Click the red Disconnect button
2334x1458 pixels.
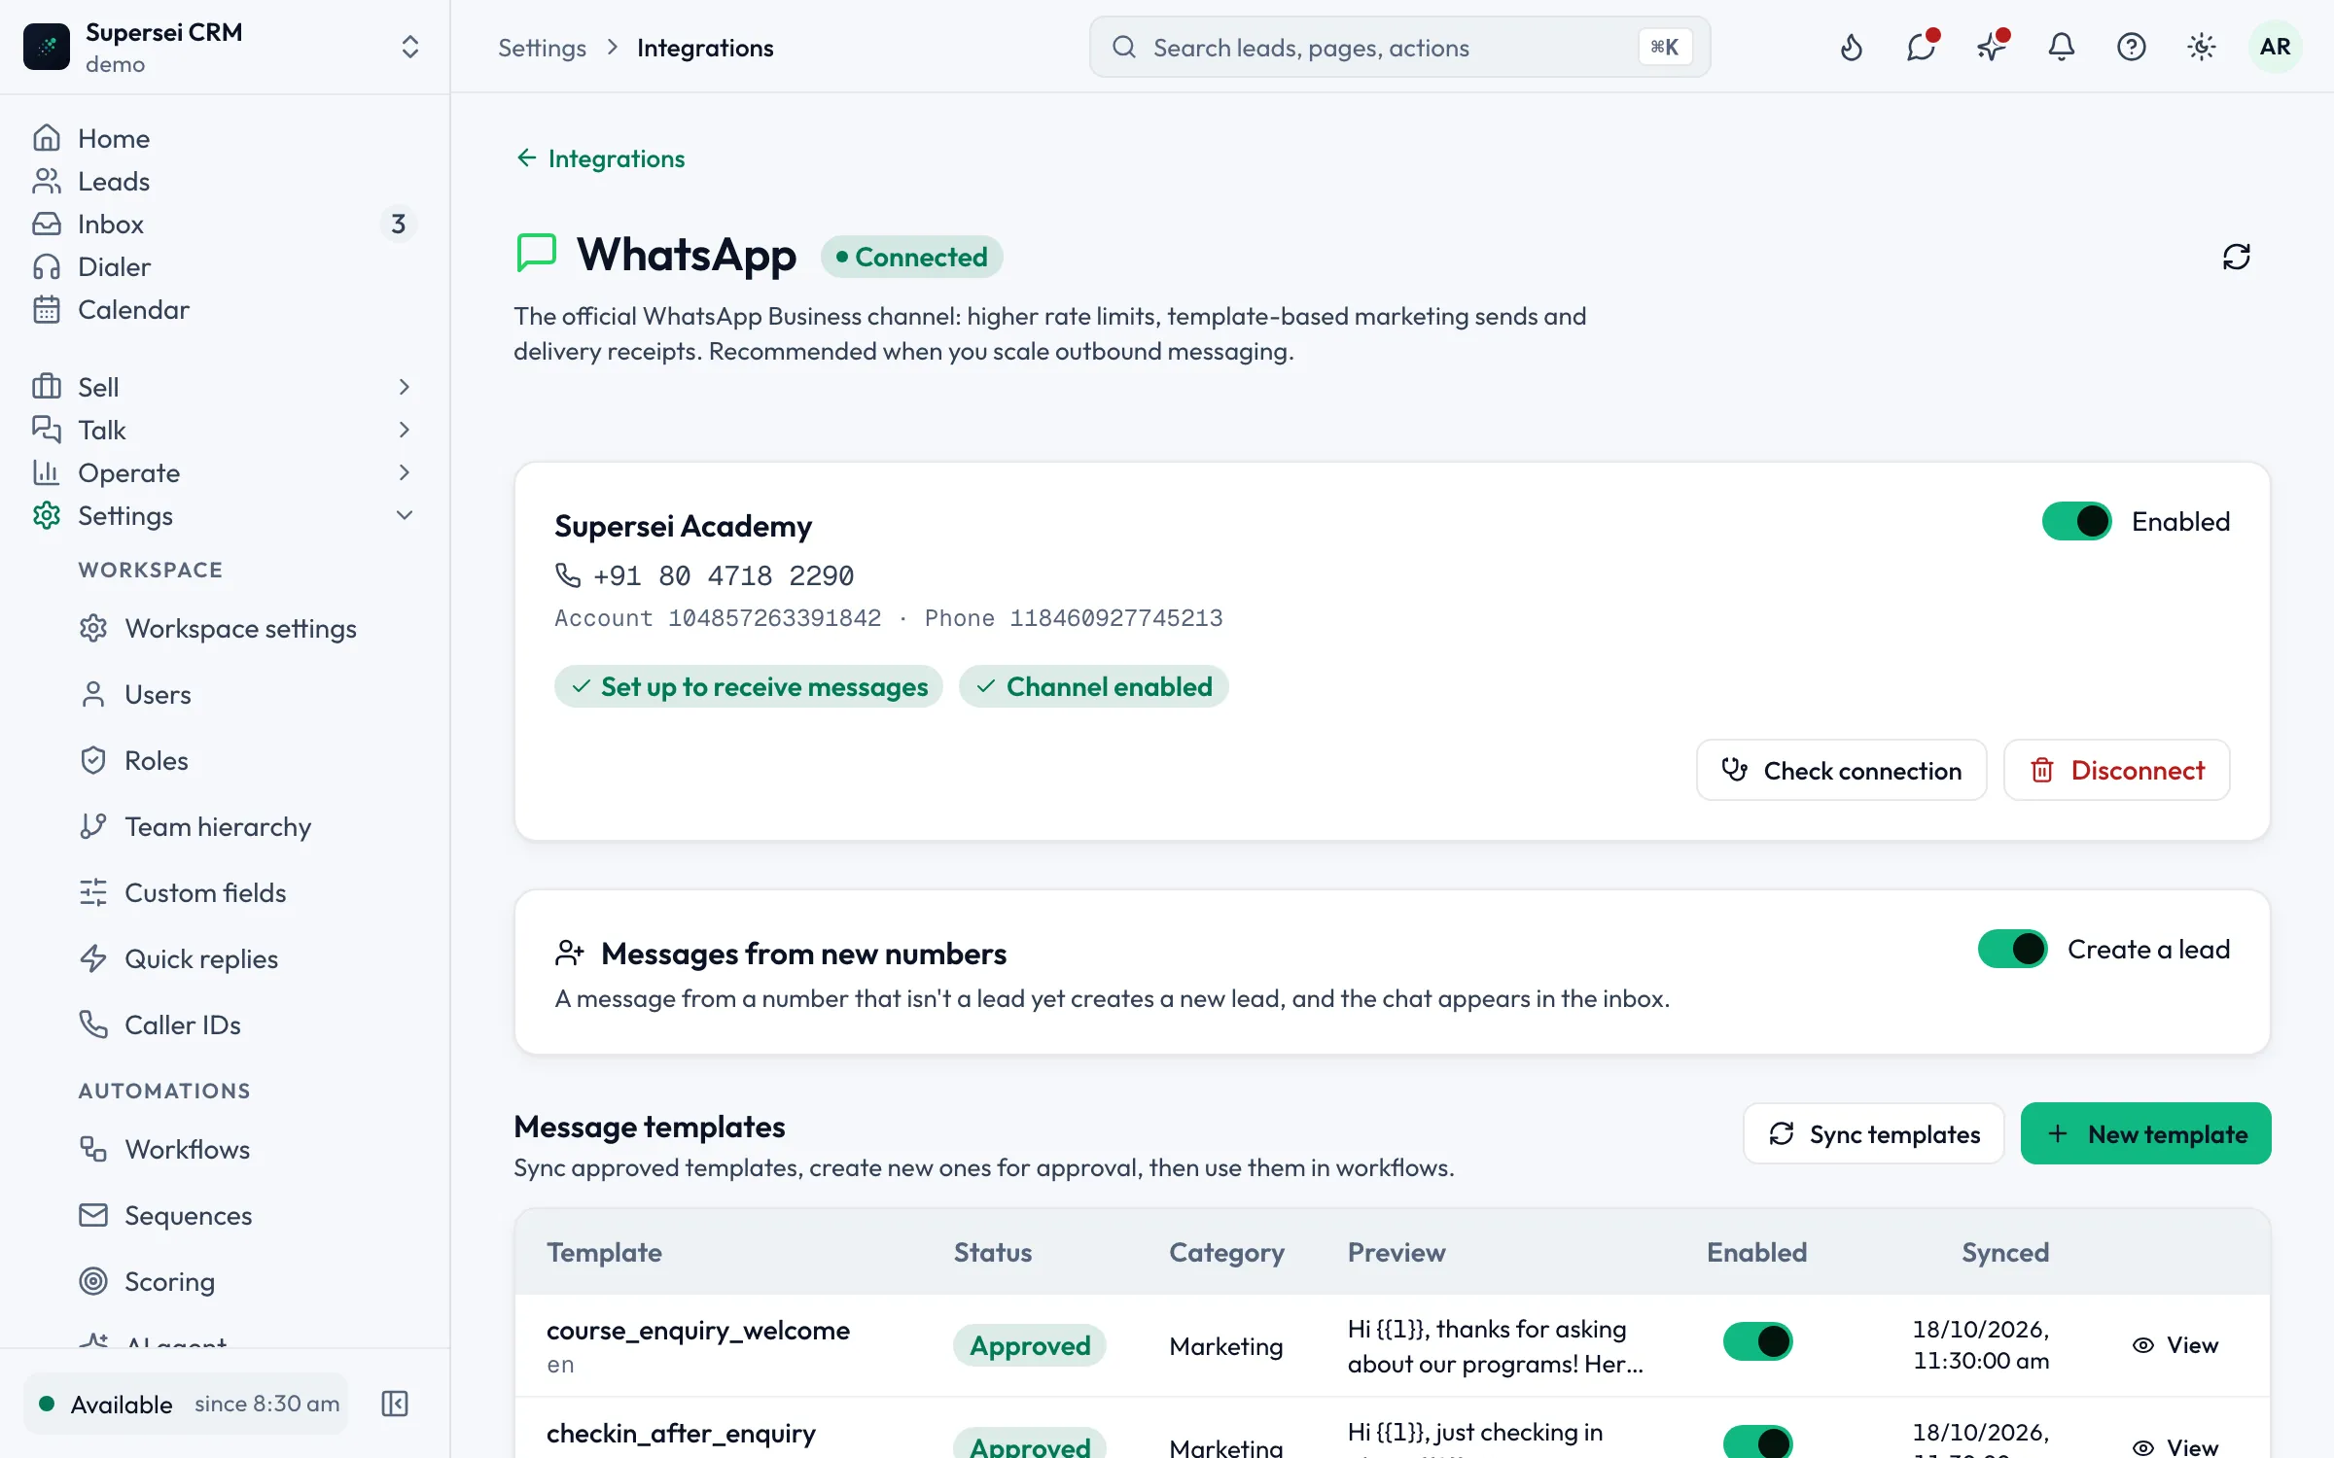(2116, 770)
